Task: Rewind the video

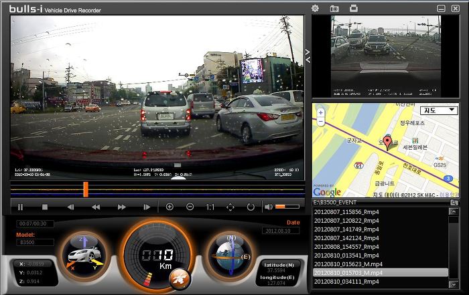Action: pos(96,207)
